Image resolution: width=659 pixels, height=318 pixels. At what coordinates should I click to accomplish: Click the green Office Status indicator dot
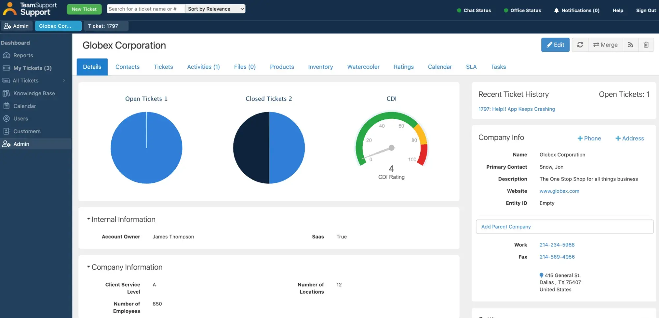tap(506, 11)
